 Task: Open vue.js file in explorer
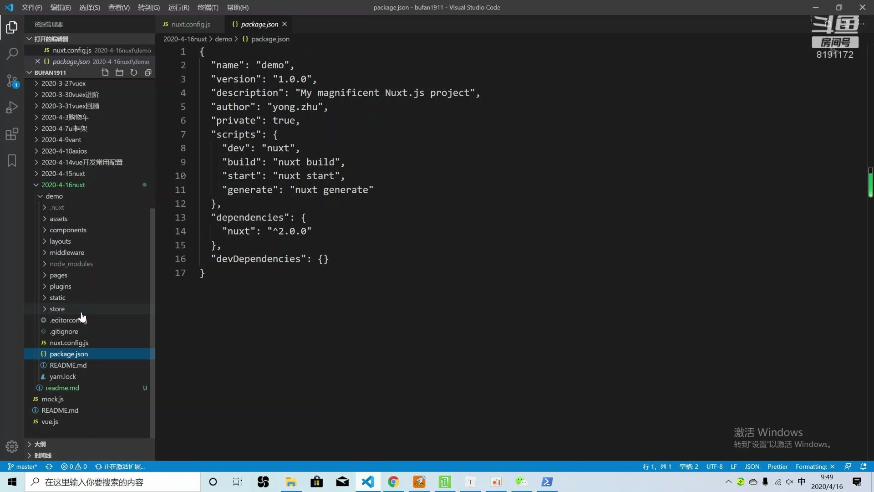90,422
